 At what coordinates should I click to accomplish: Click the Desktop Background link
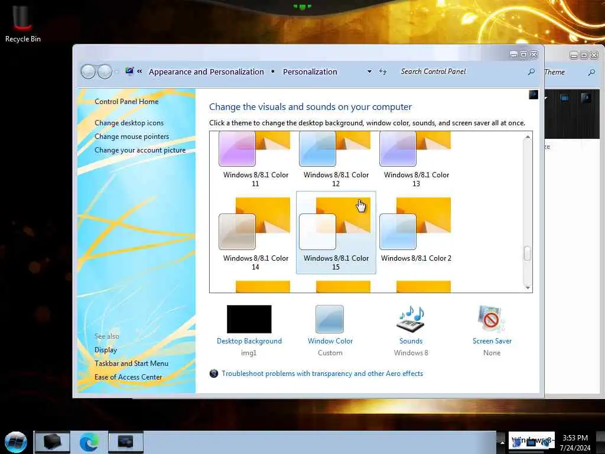pyautogui.click(x=249, y=341)
